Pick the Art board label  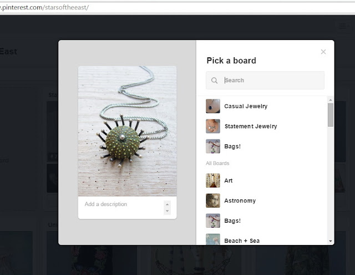tap(228, 181)
